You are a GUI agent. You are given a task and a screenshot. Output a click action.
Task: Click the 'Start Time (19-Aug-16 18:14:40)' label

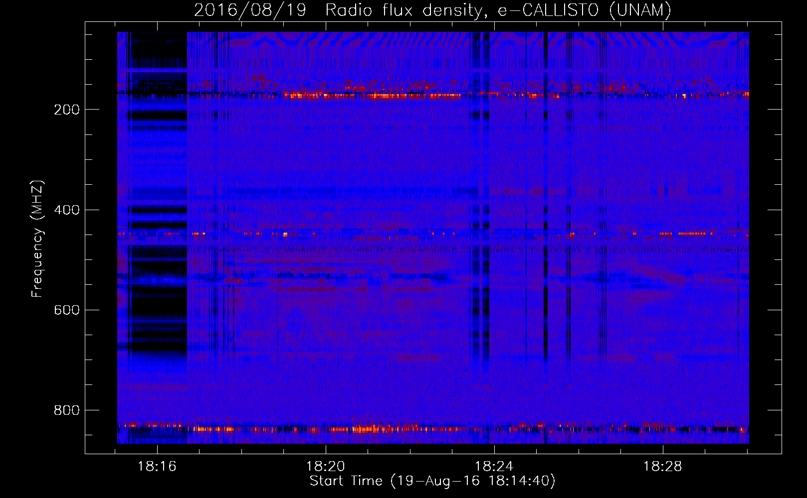(x=432, y=481)
